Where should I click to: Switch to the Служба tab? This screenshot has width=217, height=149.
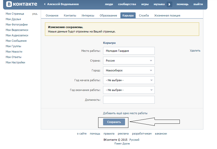click(x=144, y=15)
